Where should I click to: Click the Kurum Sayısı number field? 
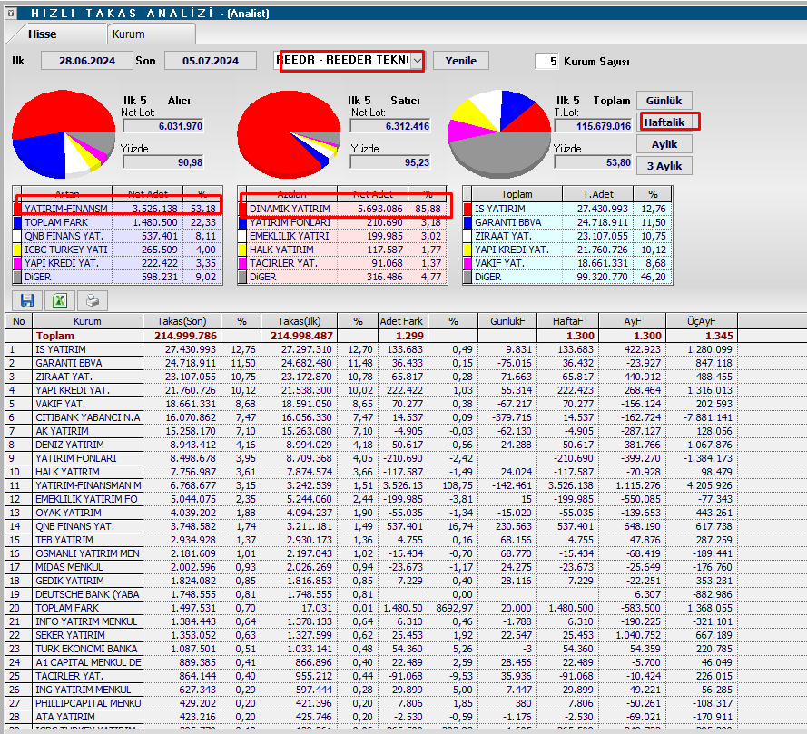(547, 61)
